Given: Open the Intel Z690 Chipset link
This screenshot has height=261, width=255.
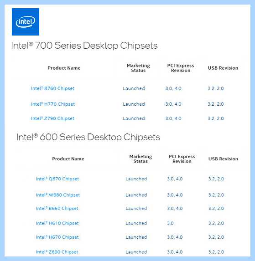Looking at the screenshot, I should click(x=57, y=252).
